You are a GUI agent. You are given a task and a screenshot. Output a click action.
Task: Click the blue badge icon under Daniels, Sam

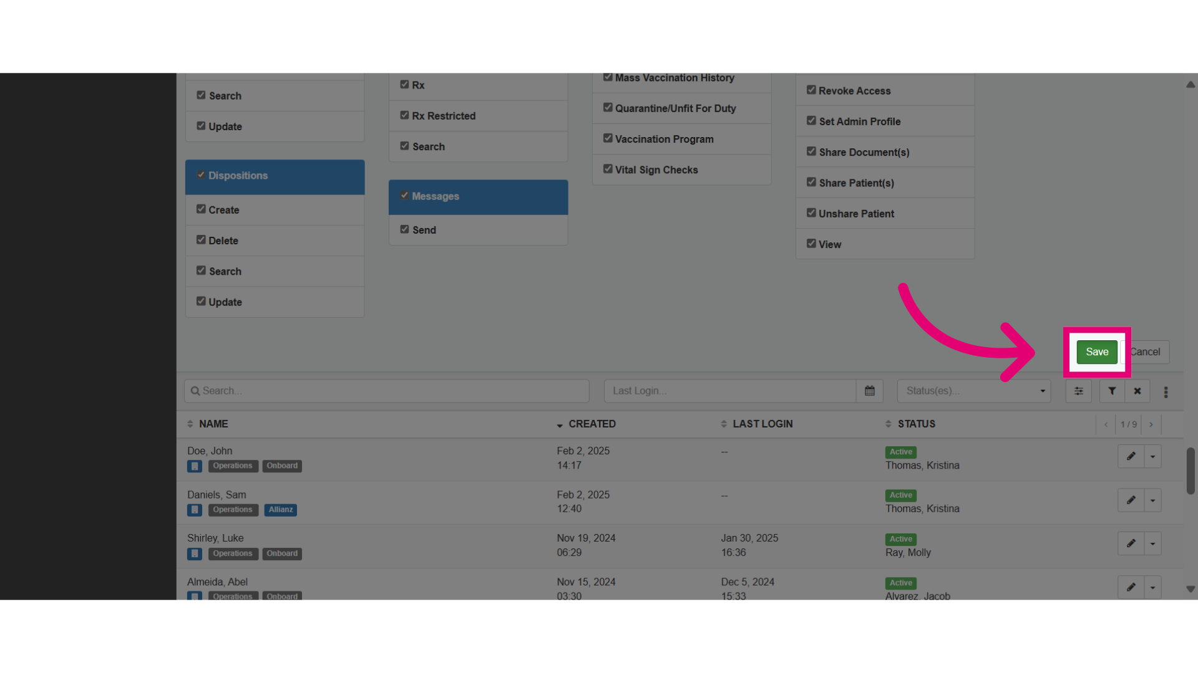[x=195, y=510]
